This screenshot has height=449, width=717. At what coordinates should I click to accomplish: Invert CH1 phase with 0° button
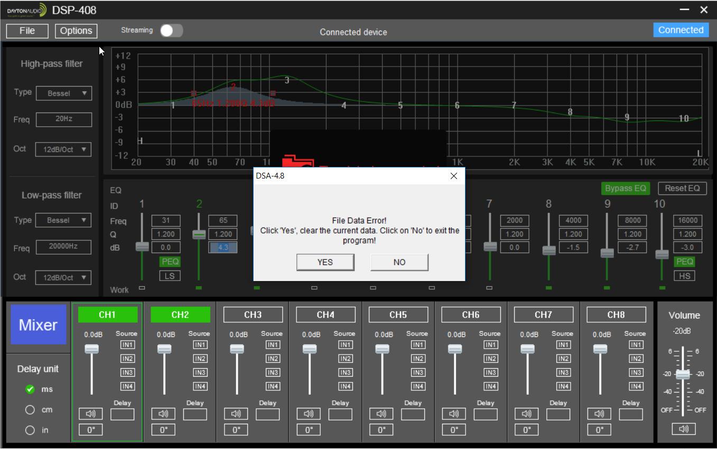point(91,430)
